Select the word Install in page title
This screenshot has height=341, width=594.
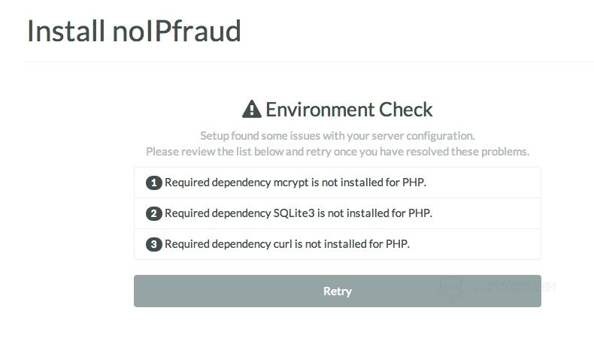click(x=66, y=31)
